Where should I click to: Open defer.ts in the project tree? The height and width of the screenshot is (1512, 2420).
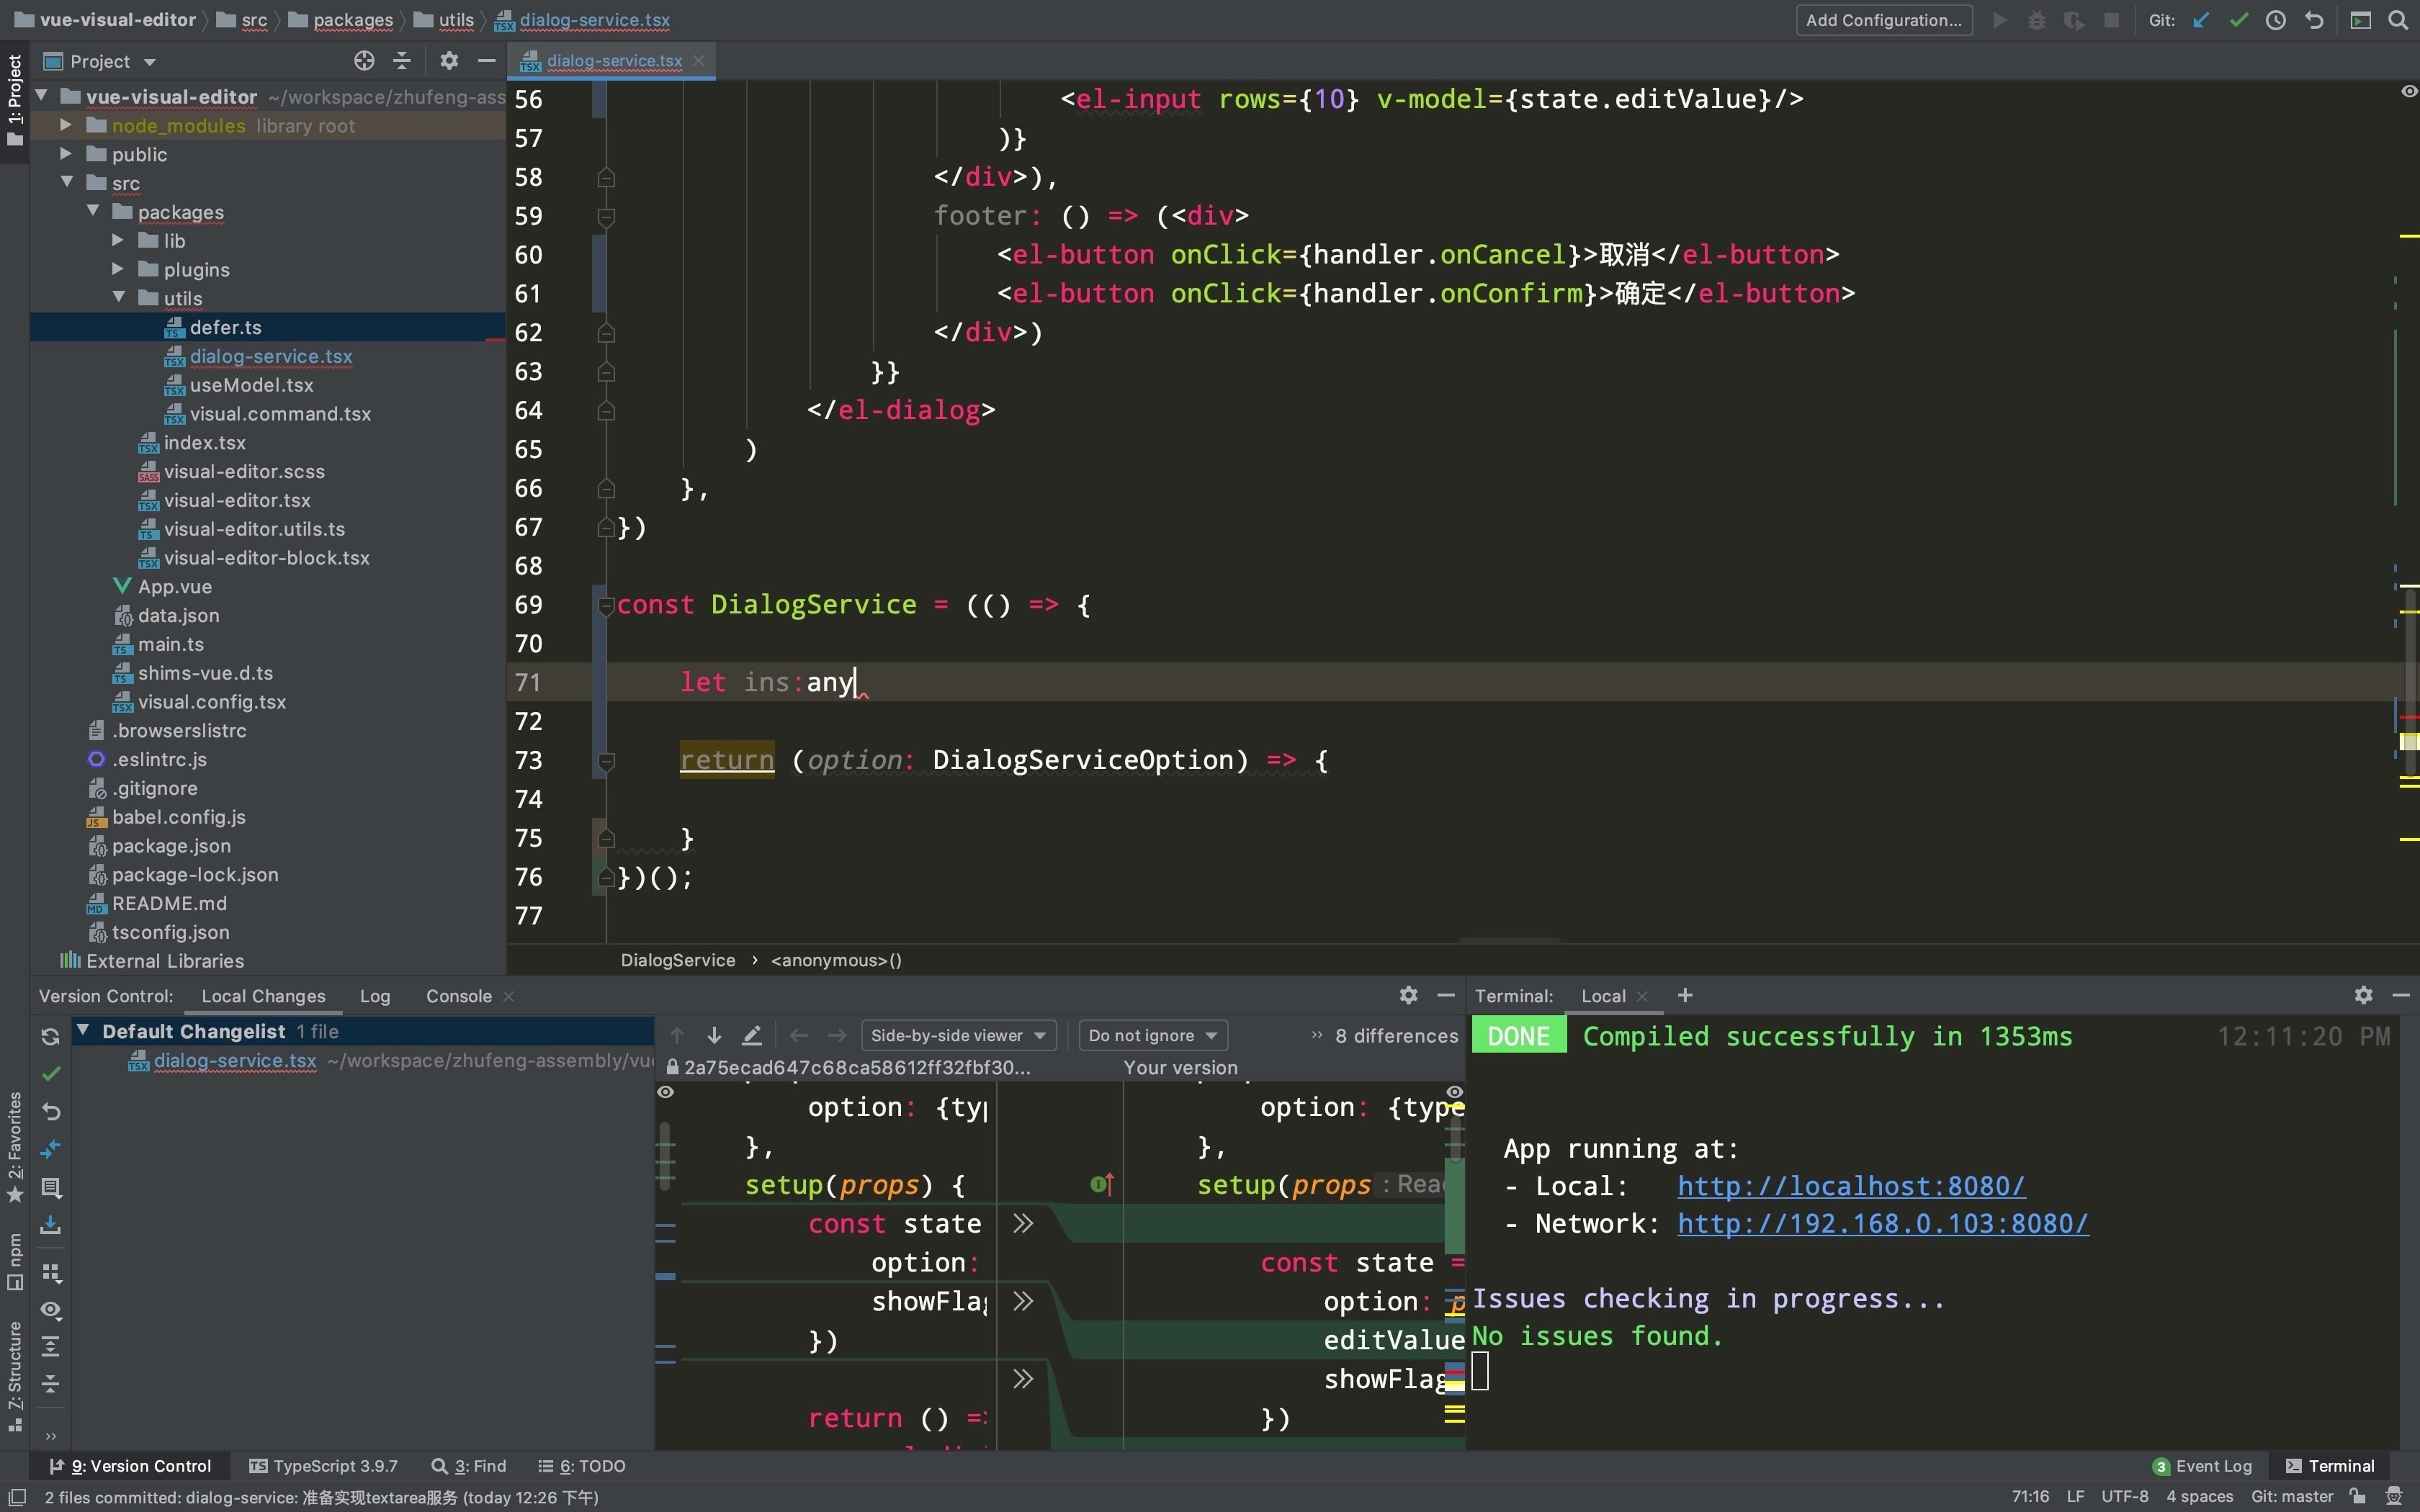click(225, 327)
